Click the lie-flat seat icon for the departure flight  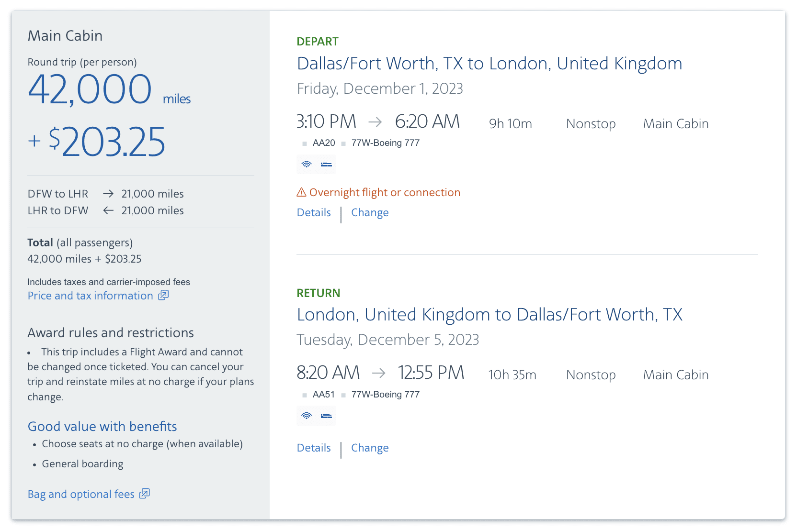tap(326, 164)
